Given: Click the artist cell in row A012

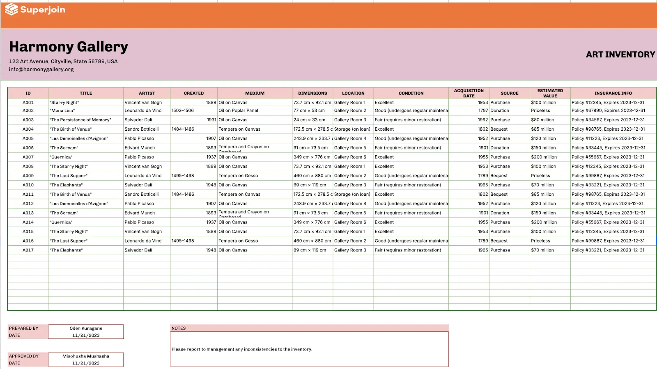Looking at the screenshot, I should [147, 204].
